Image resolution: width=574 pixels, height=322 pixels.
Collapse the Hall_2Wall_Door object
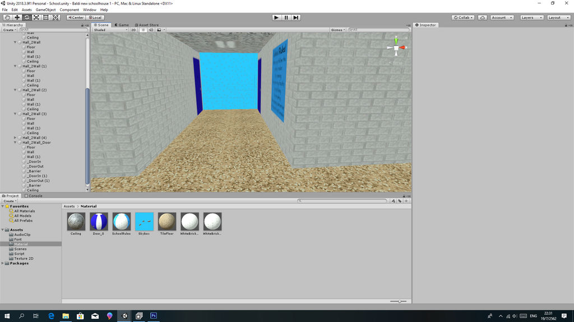(x=15, y=143)
